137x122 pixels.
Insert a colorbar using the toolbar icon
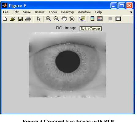coord(93,19)
